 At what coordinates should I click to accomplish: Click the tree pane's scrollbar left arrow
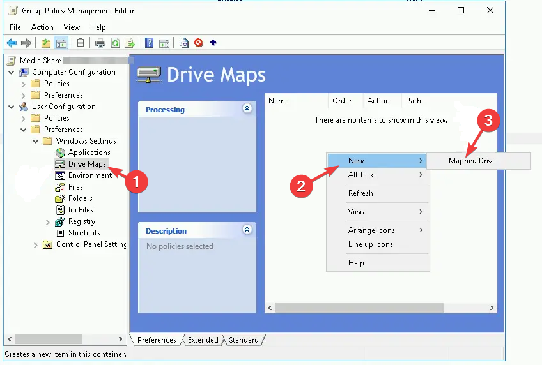tap(10, 339)
